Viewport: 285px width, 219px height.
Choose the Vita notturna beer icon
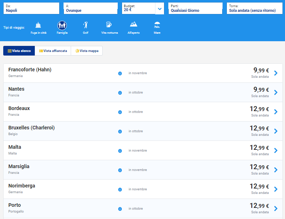(109, 25)
